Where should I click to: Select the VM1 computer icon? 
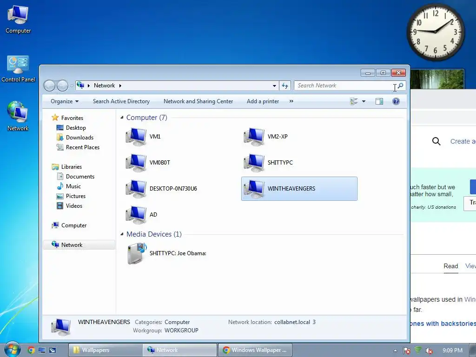tap(136, 137)
